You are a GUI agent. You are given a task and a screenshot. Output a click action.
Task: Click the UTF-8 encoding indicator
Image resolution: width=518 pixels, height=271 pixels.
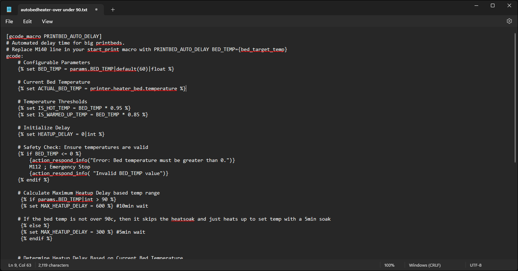tap(476, 265)
